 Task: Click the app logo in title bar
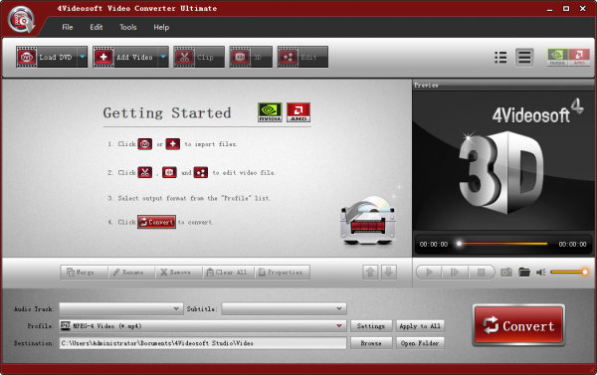[21, 20]
